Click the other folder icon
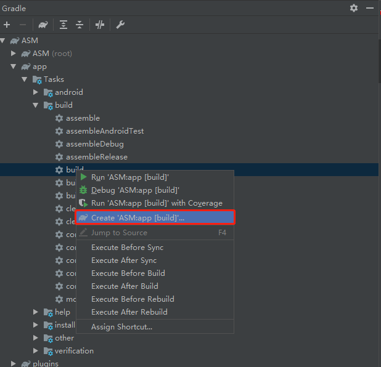381x367 pixels. point(48,338)
